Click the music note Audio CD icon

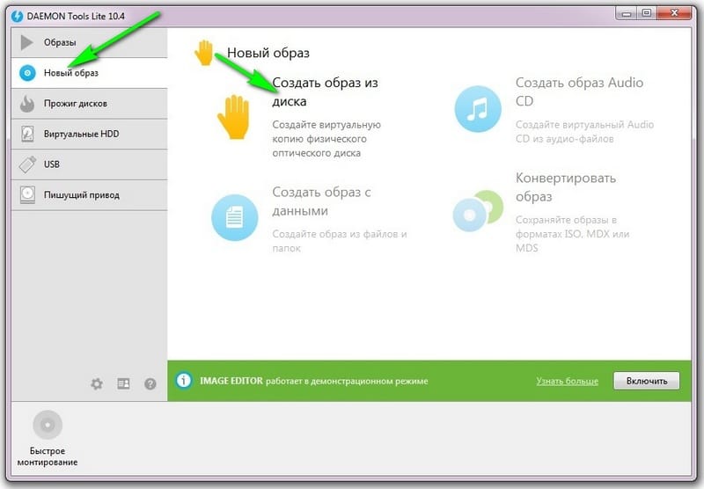click(x=478, y=109)
